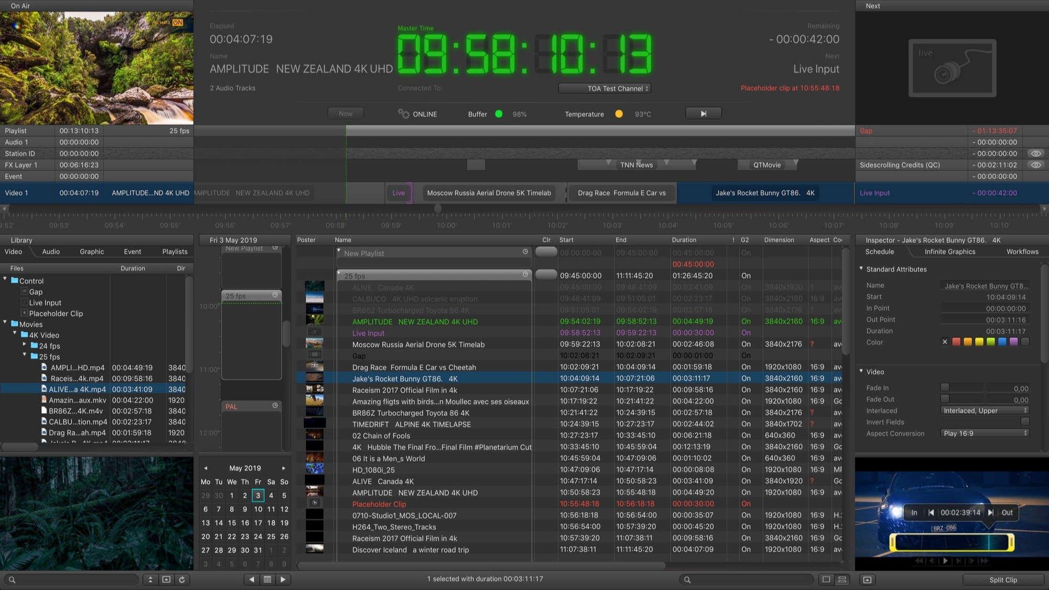Click the Now button
1049x590 pixels.
coord(345,113)
